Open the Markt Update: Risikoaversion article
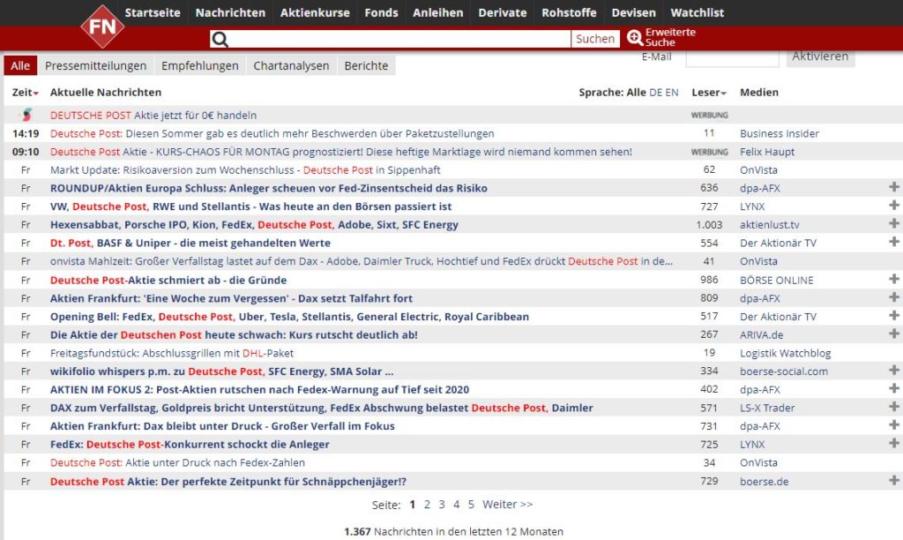The image size is (903, 540). (245, 170)
